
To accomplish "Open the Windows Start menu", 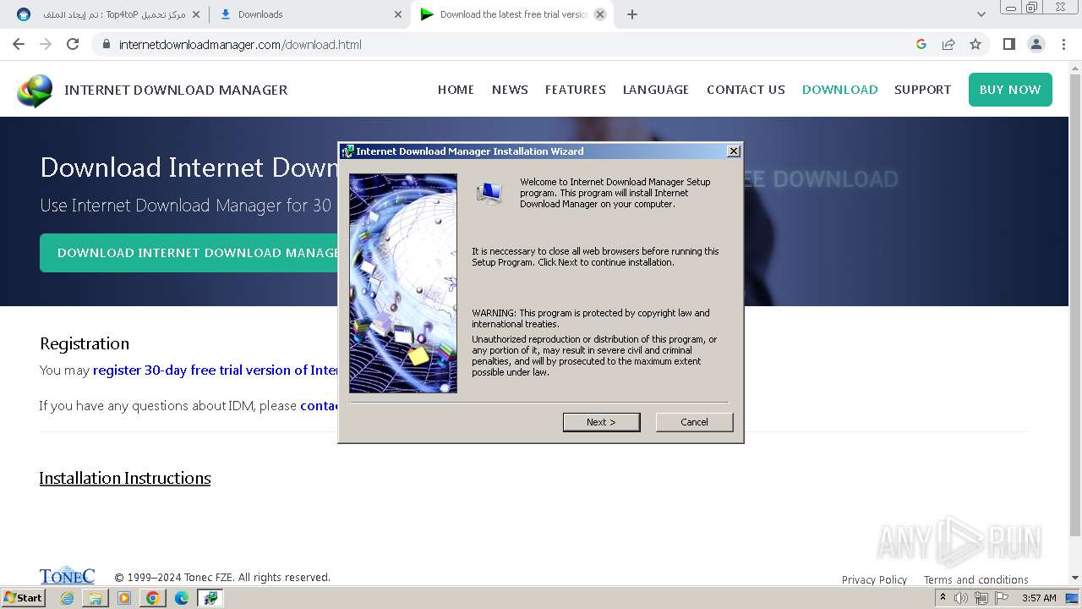I will coord(24,598).
